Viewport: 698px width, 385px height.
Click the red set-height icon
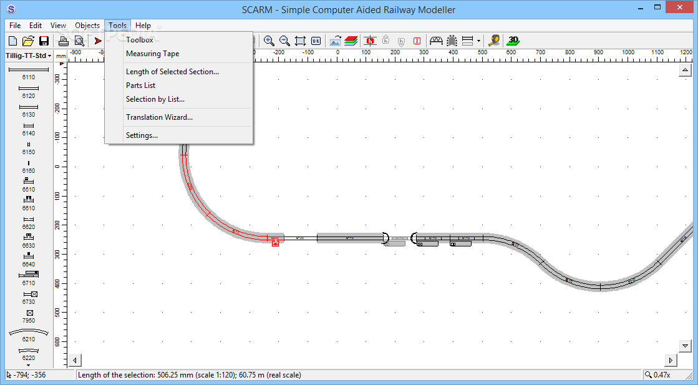click(370, 41)
